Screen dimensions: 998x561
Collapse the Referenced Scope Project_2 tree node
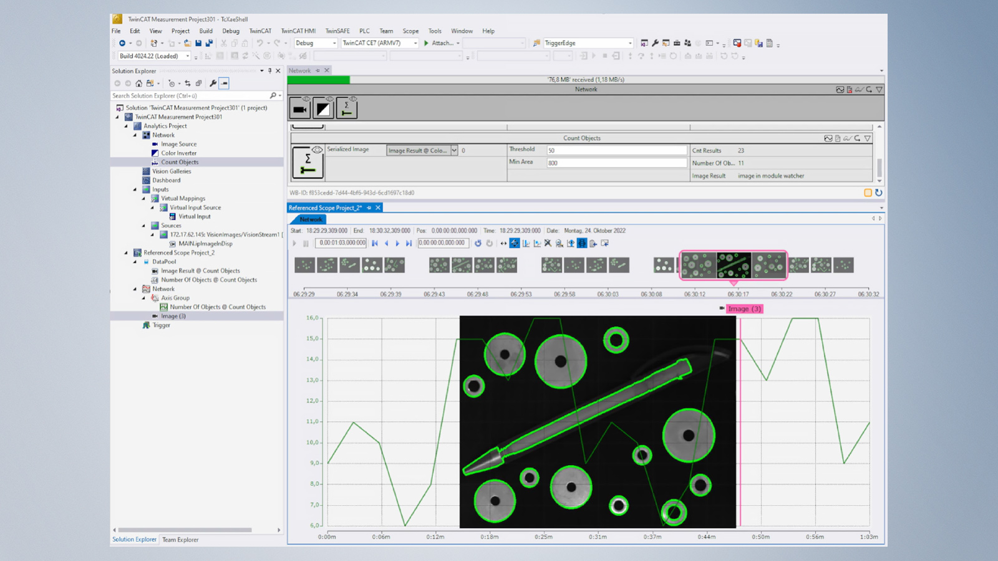[126, 252]
